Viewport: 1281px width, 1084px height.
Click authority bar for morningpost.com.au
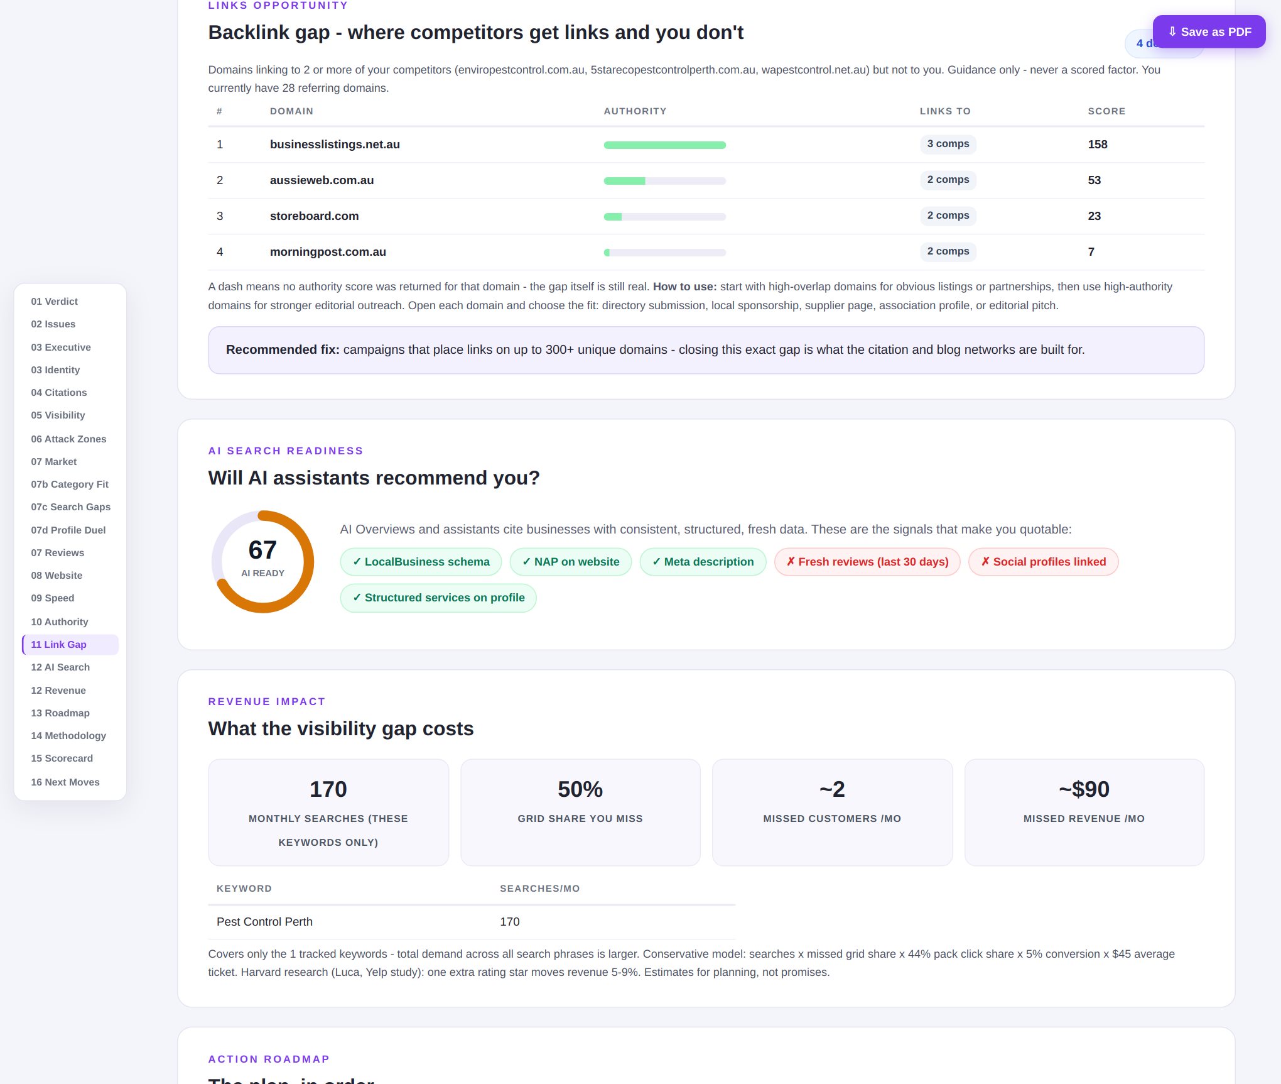click(x=664, y=253)
